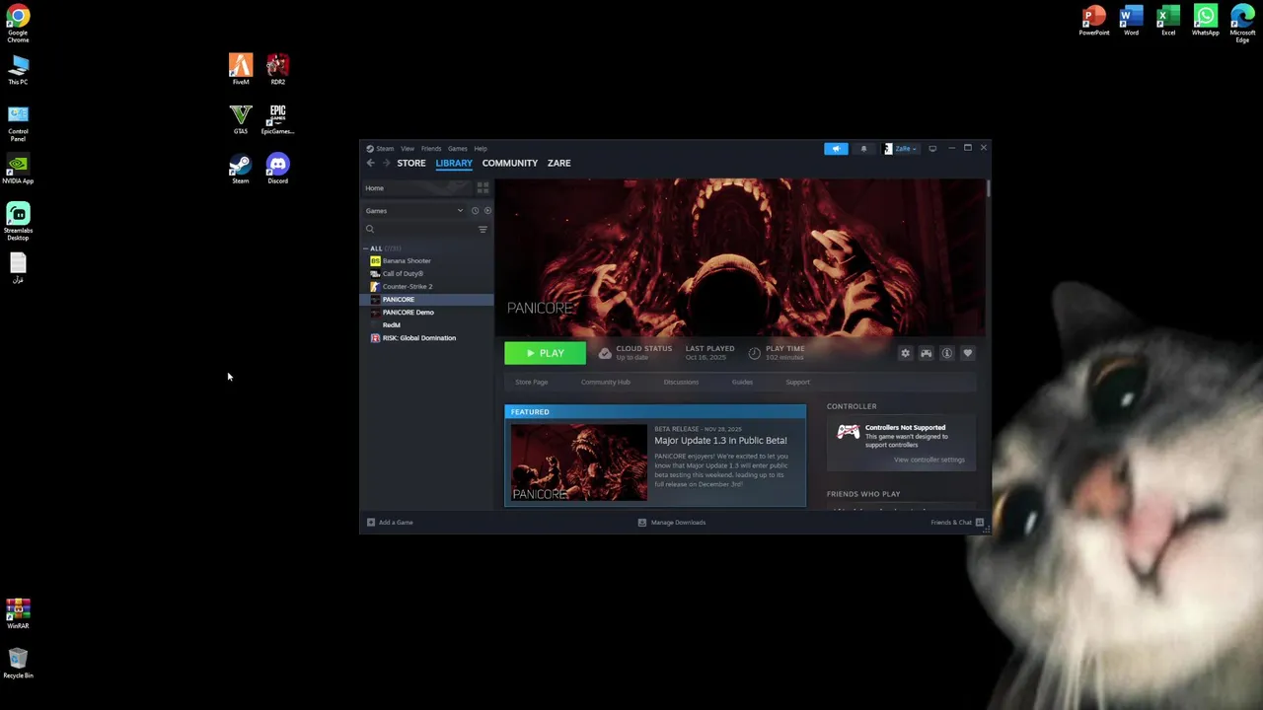The width and height of the screenshot is (1263, 710).
Task: Open the Excel desktop shortcut
Action: pyautogui.click(x=1168, y=21)
